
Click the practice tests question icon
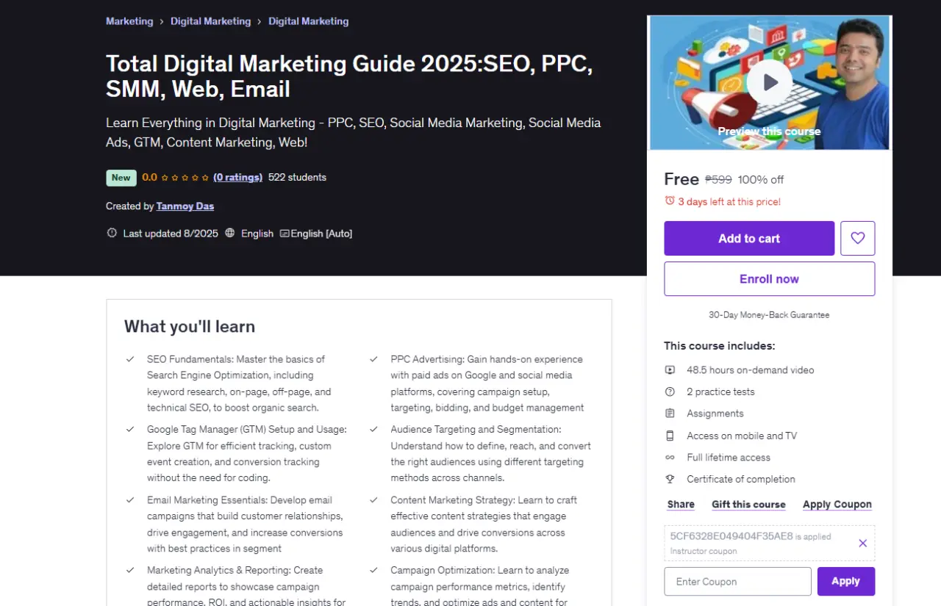click(x=670, y=392)
